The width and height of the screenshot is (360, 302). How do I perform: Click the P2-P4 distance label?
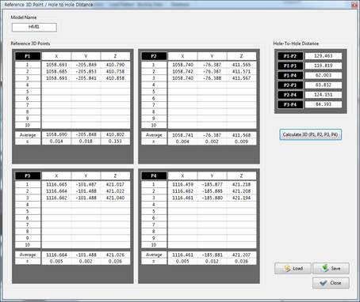pos(290,95)
